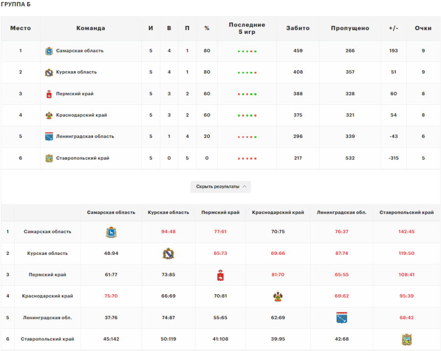Open team link Самарская область in standings
The width and height of the screenshot is (441, 351).
pyautogui.click(x=79, y=51)
